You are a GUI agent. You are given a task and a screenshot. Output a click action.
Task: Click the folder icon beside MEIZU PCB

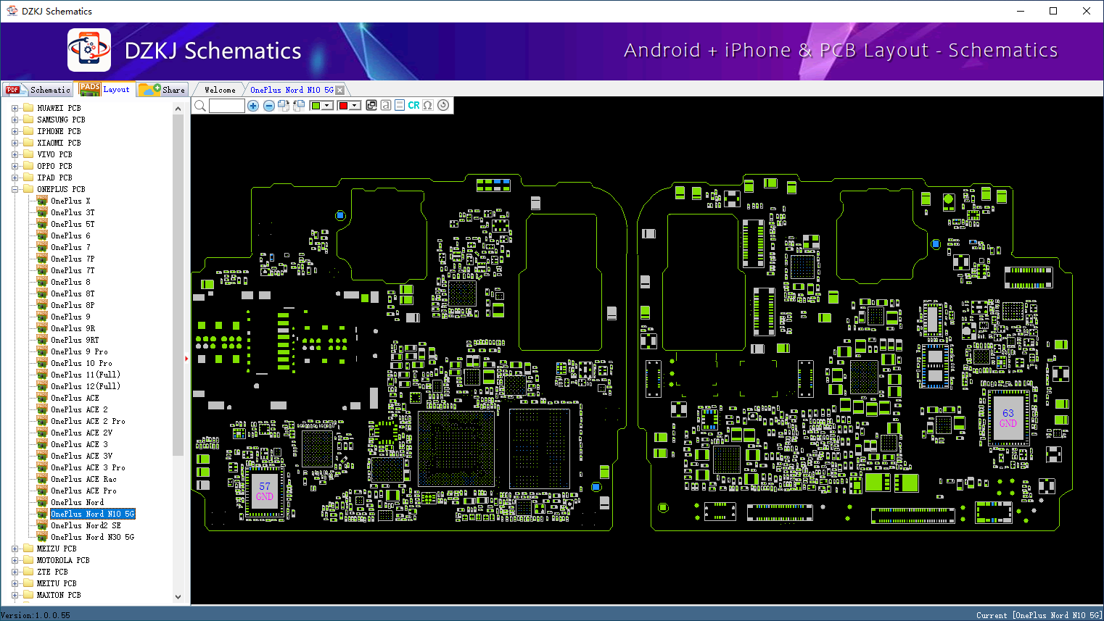(28, 549)
